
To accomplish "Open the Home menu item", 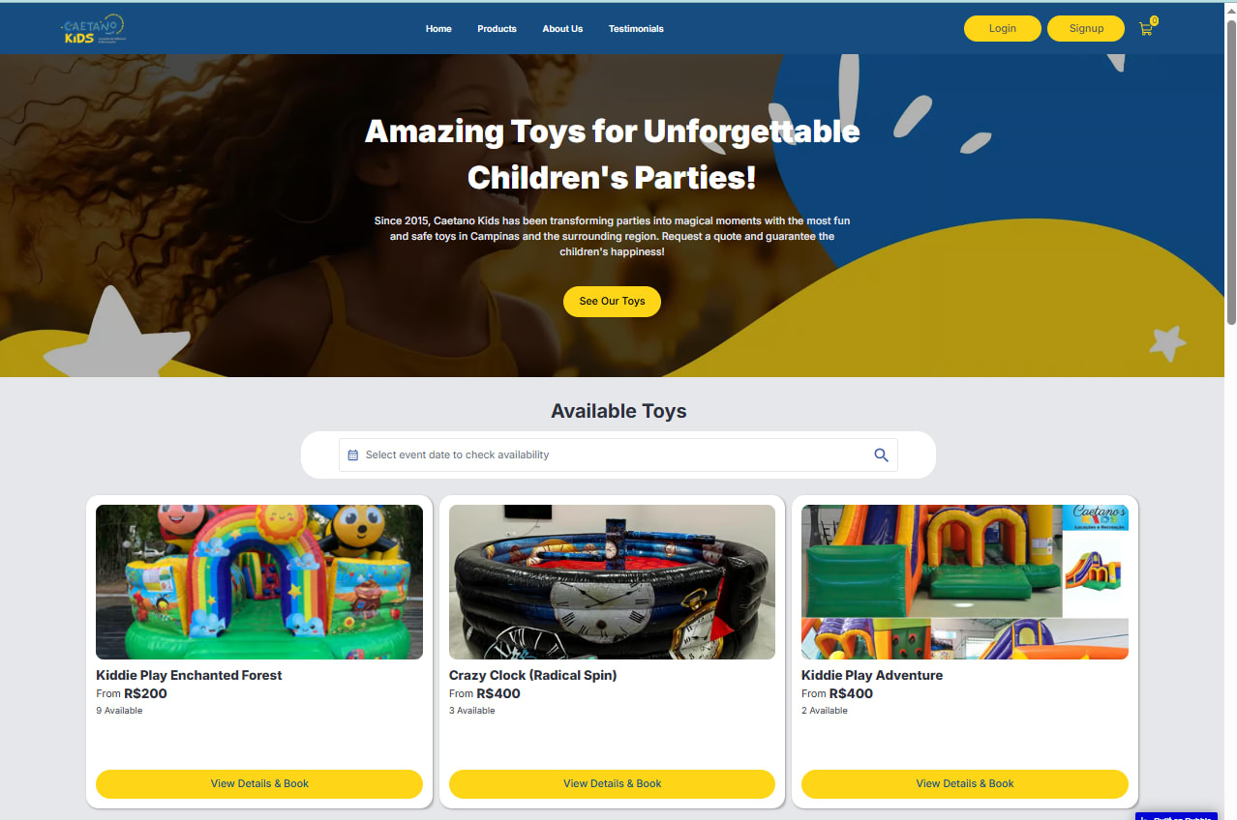I will 438,29.
